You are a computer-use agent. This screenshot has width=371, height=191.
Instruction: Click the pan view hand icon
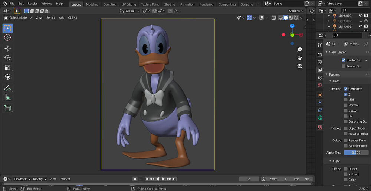tap(299, 58)
